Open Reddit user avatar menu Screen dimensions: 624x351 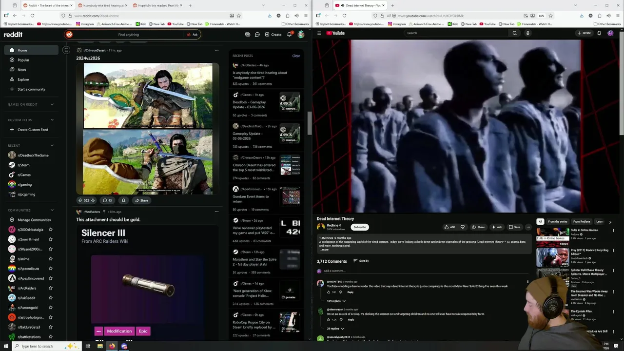tap(301, 35)
